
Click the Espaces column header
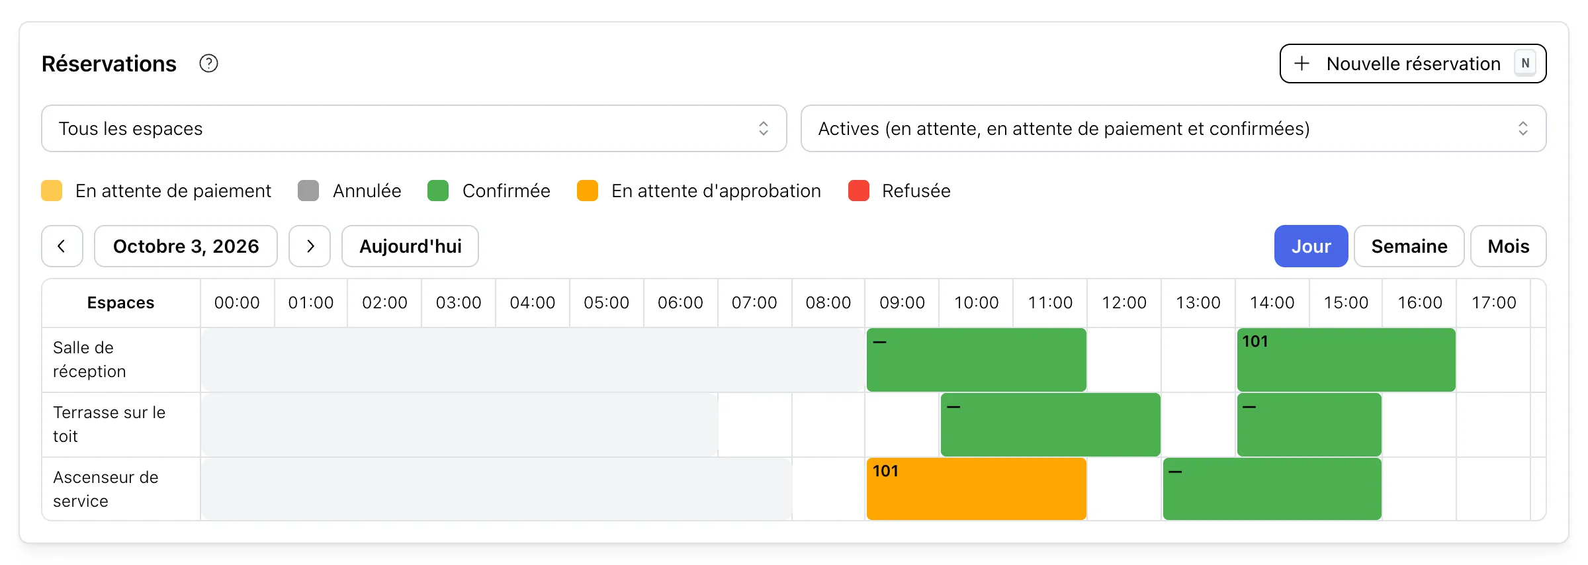click(x=120, y=302)
